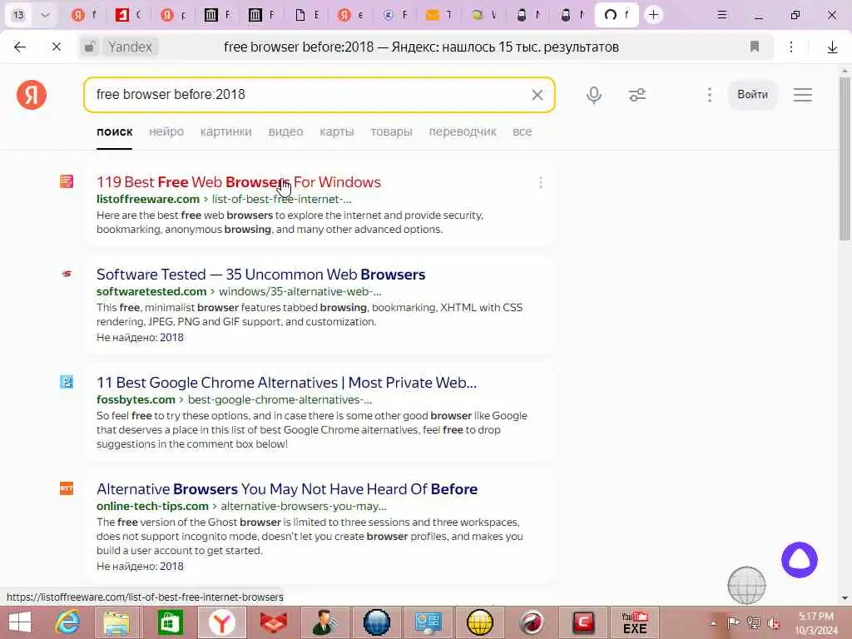Viewport: 852px width, 639px height.
Task: Open the three-dot menu next to Войти
Action: point(709,95)
